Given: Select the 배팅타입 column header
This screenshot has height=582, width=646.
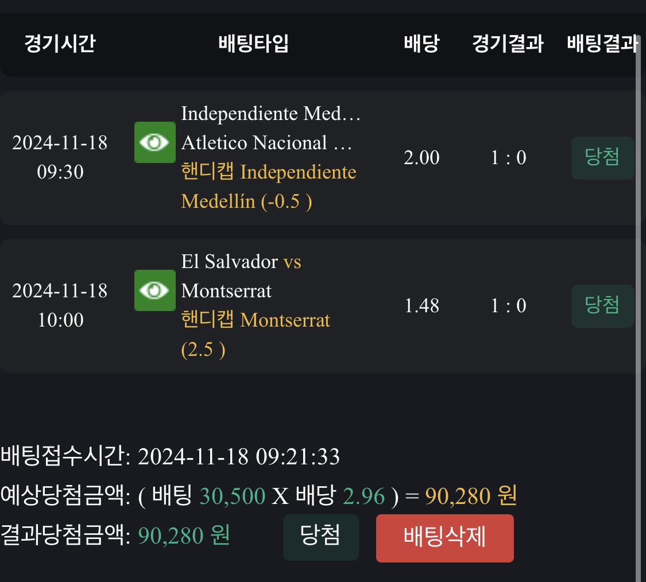Looking at the screenshot, I should click(254, 44).
